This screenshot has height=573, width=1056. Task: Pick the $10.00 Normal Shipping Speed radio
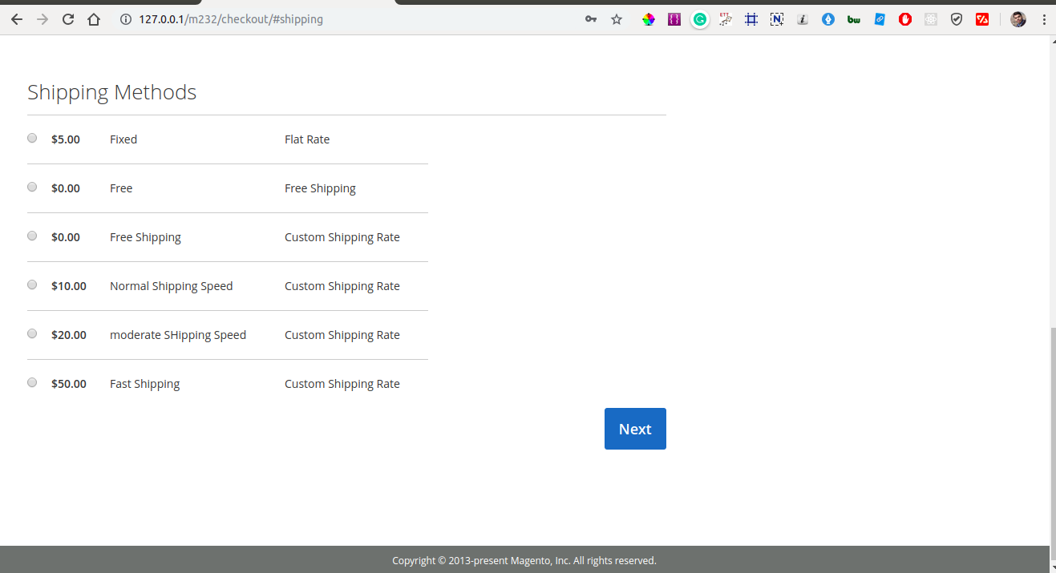coord(32,284)
